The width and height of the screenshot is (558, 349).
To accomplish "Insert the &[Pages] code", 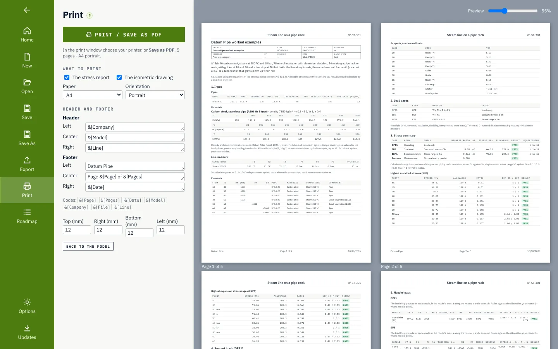I will click(110, 200).
